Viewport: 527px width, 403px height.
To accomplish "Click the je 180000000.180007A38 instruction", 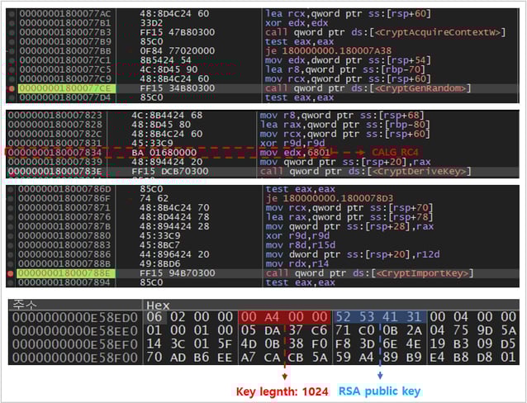I will tap(329, 51).
